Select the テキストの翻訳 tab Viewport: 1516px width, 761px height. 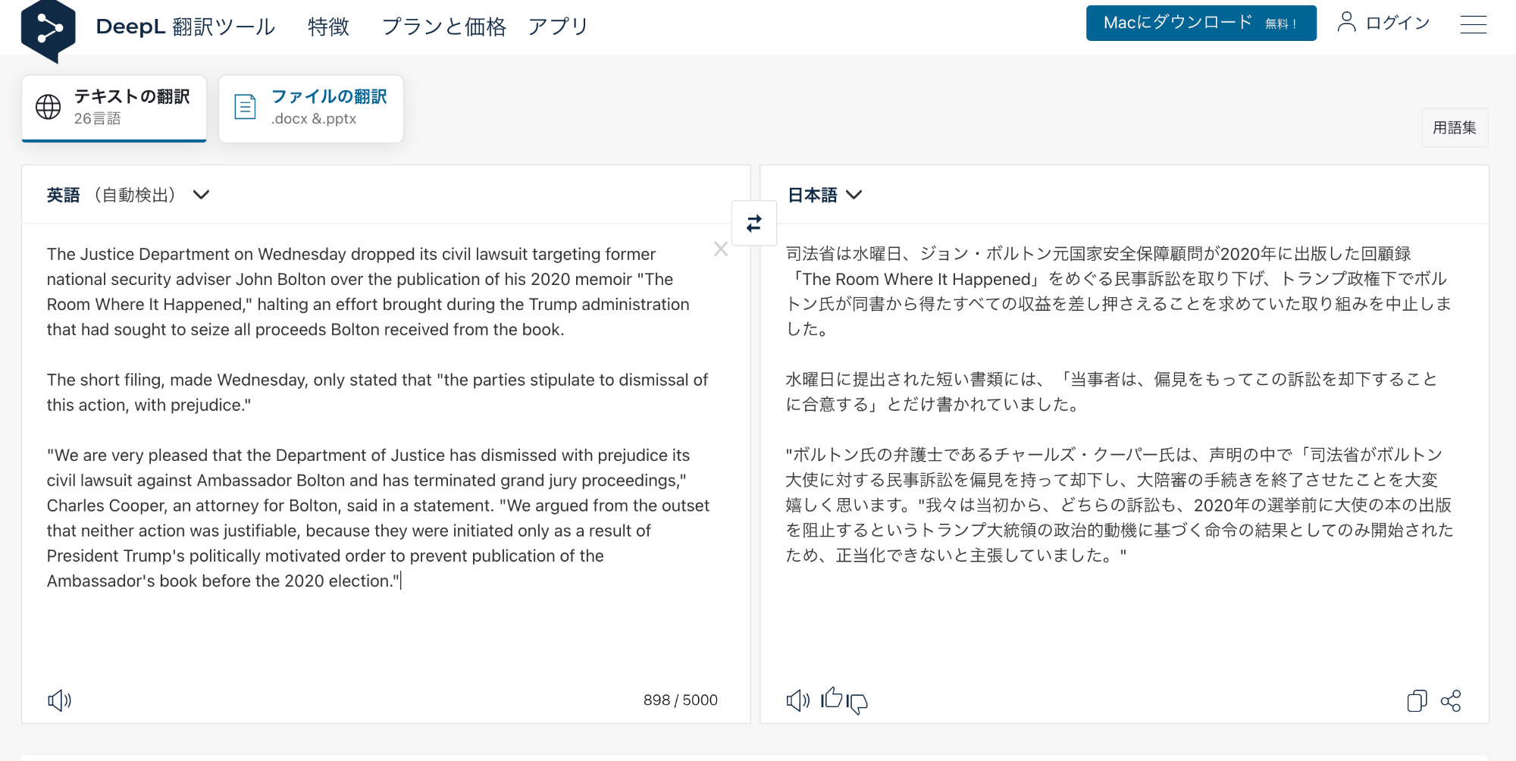pyautogui.click(x=114, y=108)
